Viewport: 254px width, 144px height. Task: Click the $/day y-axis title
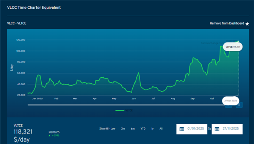pyautogui.click(x=12, y=68)
